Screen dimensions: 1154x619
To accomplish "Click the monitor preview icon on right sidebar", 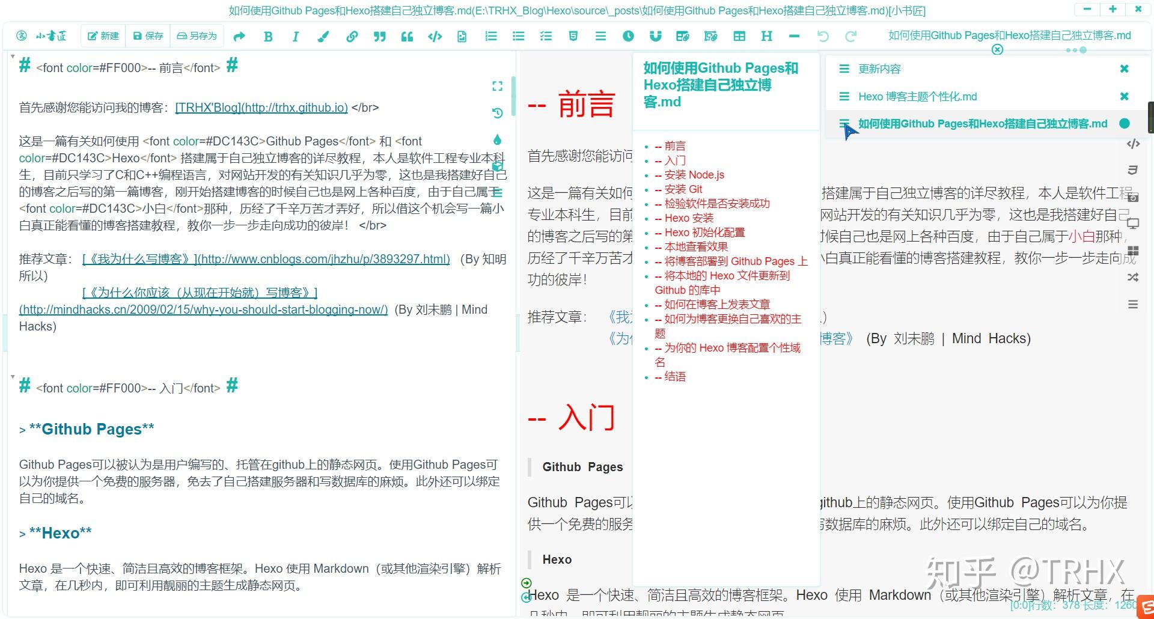I will [1133, 224].
